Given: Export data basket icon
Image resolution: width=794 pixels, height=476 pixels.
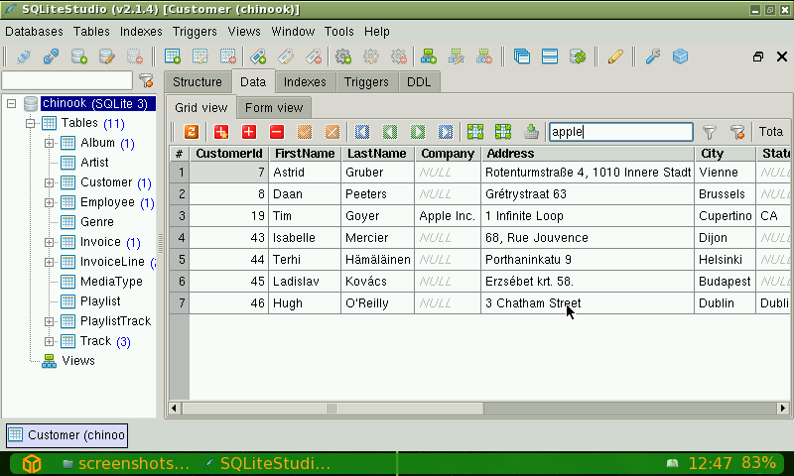Looking at the screenshot, I should pyautogui.click(x=531, y=132).
